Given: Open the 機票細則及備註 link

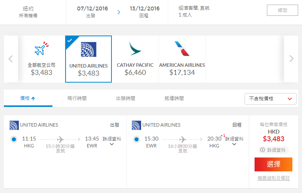Looking at the screenshot, I should click(273, 178).
